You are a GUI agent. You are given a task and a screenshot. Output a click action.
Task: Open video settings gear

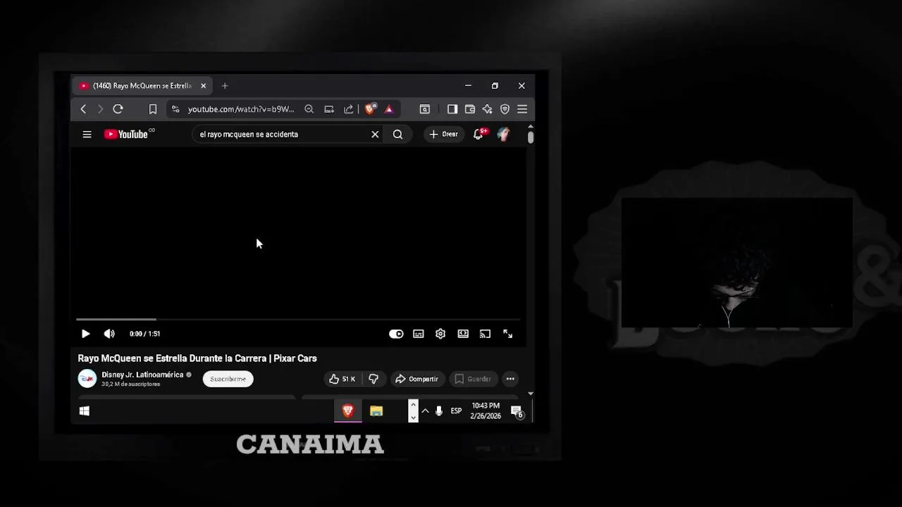pos(440,334)
